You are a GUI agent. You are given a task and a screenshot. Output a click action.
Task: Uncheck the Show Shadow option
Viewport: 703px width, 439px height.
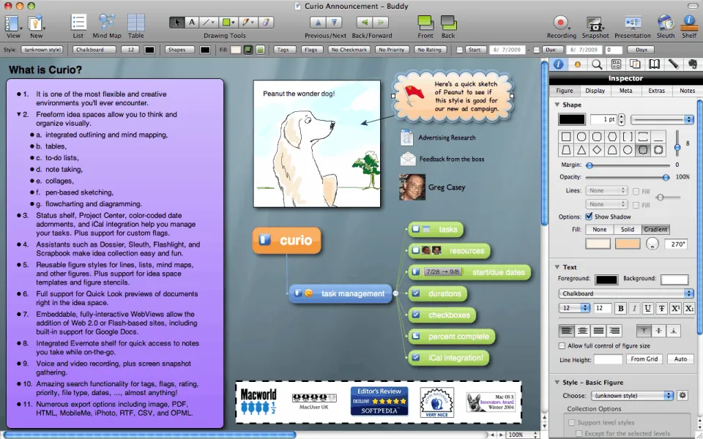(589, 217)
